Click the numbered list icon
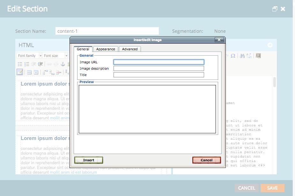295x196 pixels. pos(27,64)
